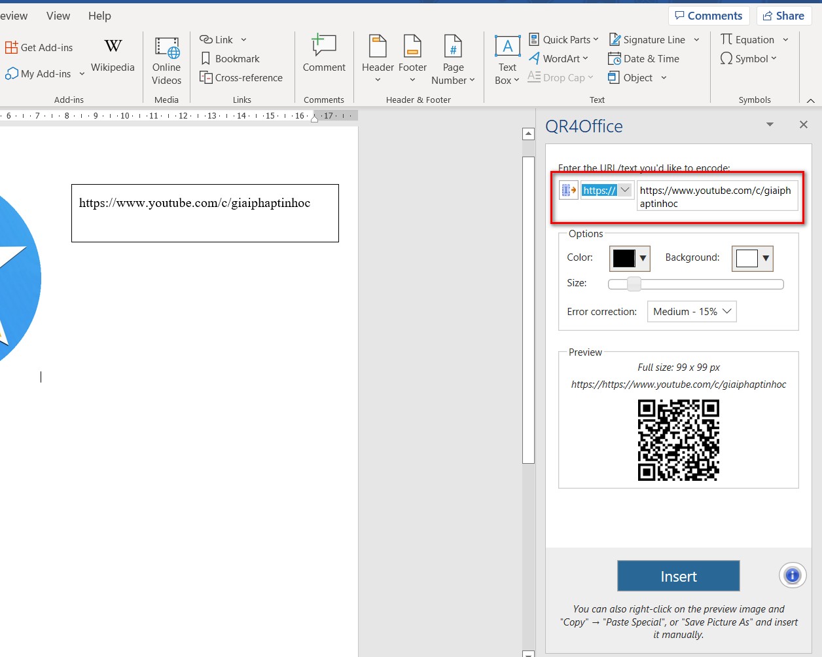The width and height of the screenshot is (822, 657).
Task: Click the YouTube URL text box in document
Action: 205,213
